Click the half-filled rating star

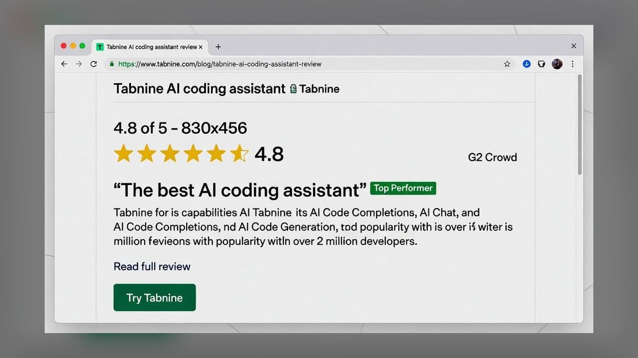point(239,153)
